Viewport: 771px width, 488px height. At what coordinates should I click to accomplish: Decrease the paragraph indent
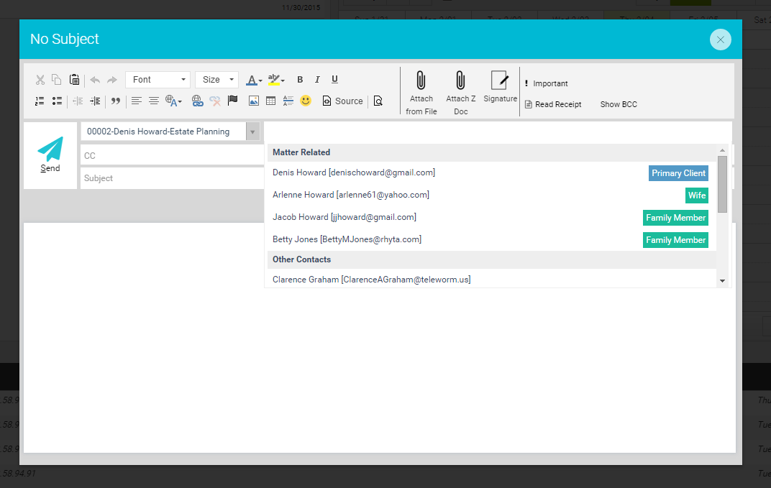(x=78, y=101)
